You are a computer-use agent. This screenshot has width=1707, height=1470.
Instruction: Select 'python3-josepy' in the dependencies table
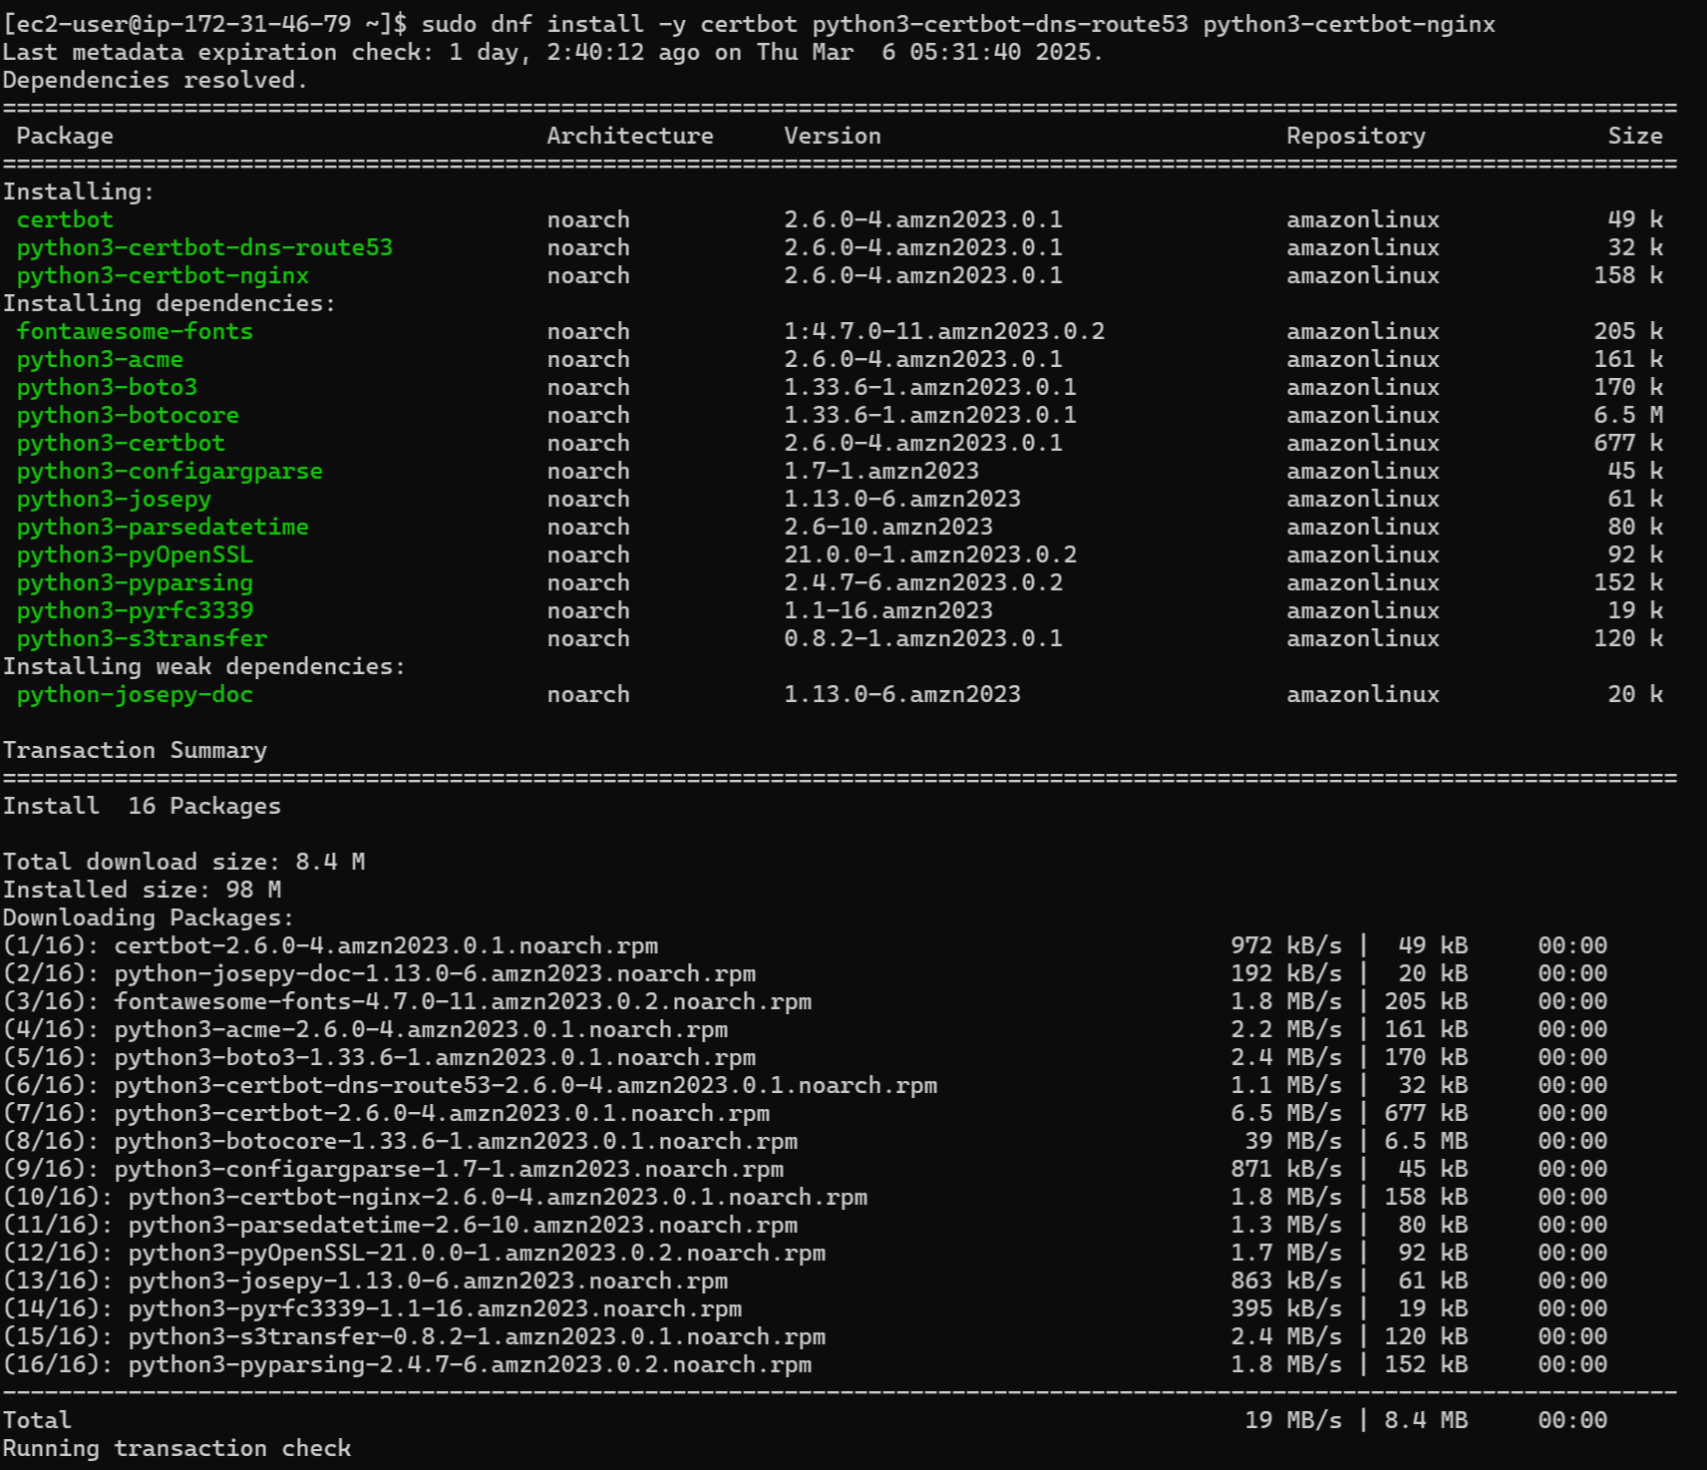pyautogui.click(x=114, y=499)
